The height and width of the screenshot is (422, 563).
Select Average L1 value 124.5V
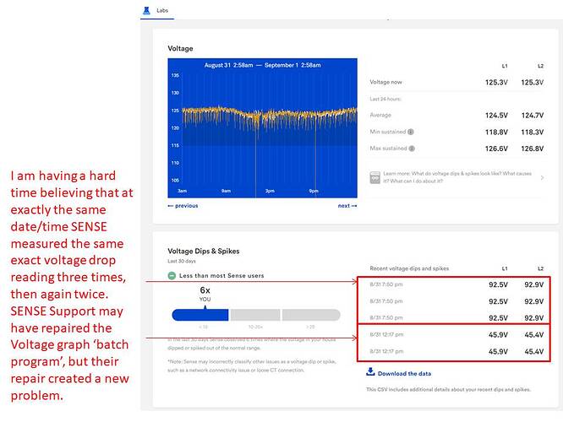tap(496, 115)
